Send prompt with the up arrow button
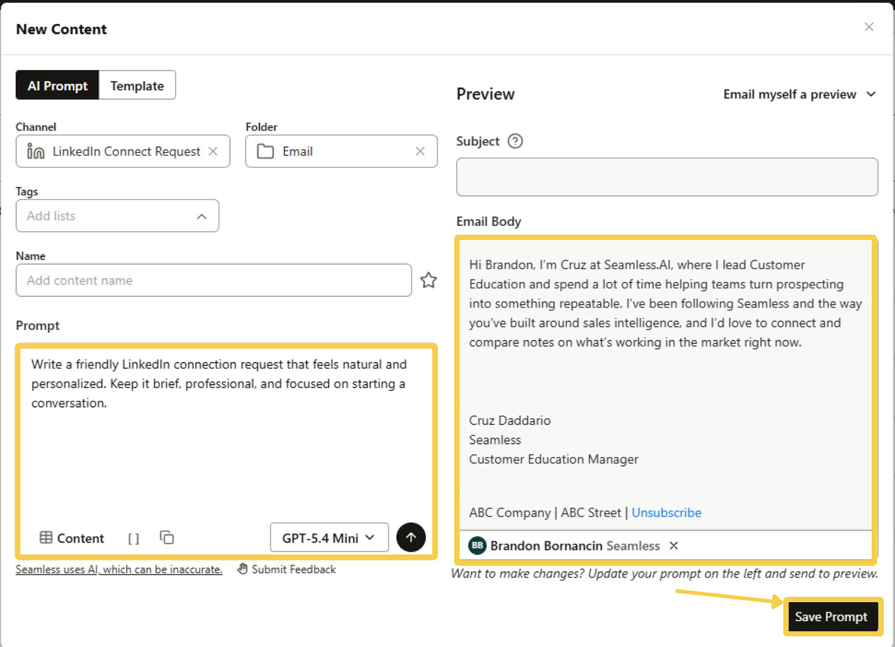The image size is (895, 647). [x=411, y=538]
